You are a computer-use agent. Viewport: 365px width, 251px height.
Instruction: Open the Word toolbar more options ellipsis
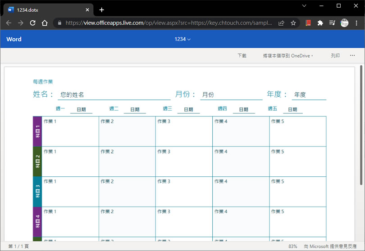[352, 56]
